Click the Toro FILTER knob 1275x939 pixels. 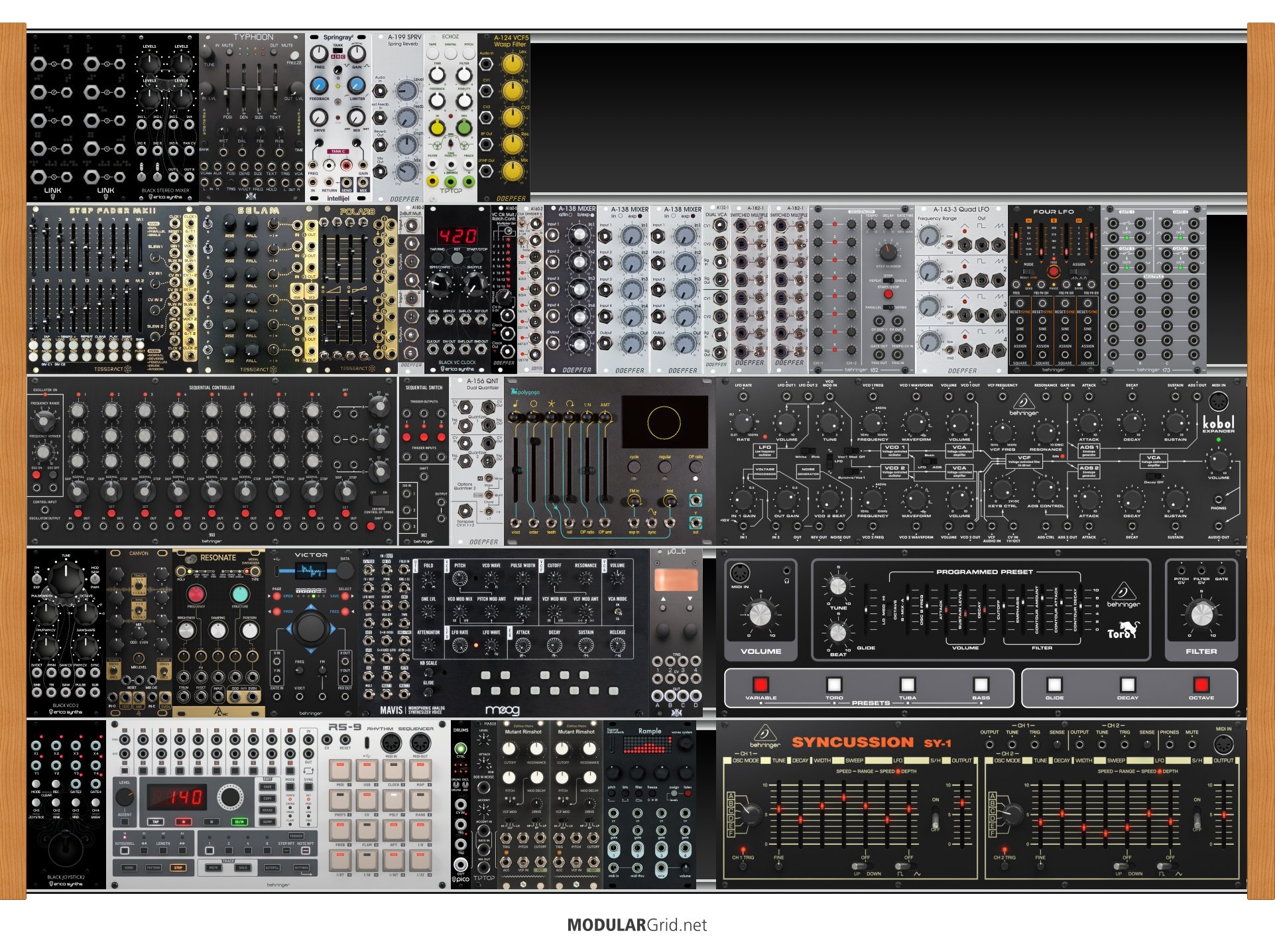click(x=1201, y=614)
